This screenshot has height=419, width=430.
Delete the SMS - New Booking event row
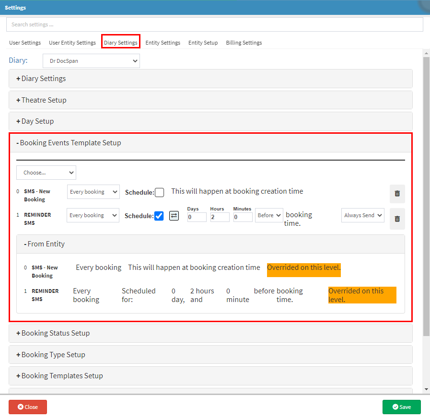coord(397,194)
